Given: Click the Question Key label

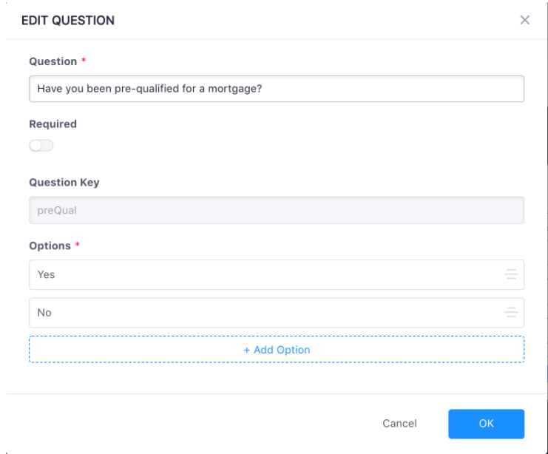Looking at the screenshot, I should 64,183.
